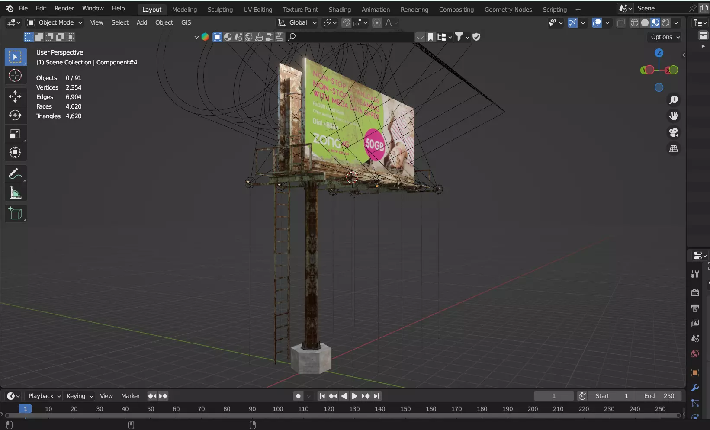
Task: Click the pan hand viewport gizmo
Action: click(x=674, y=116)
